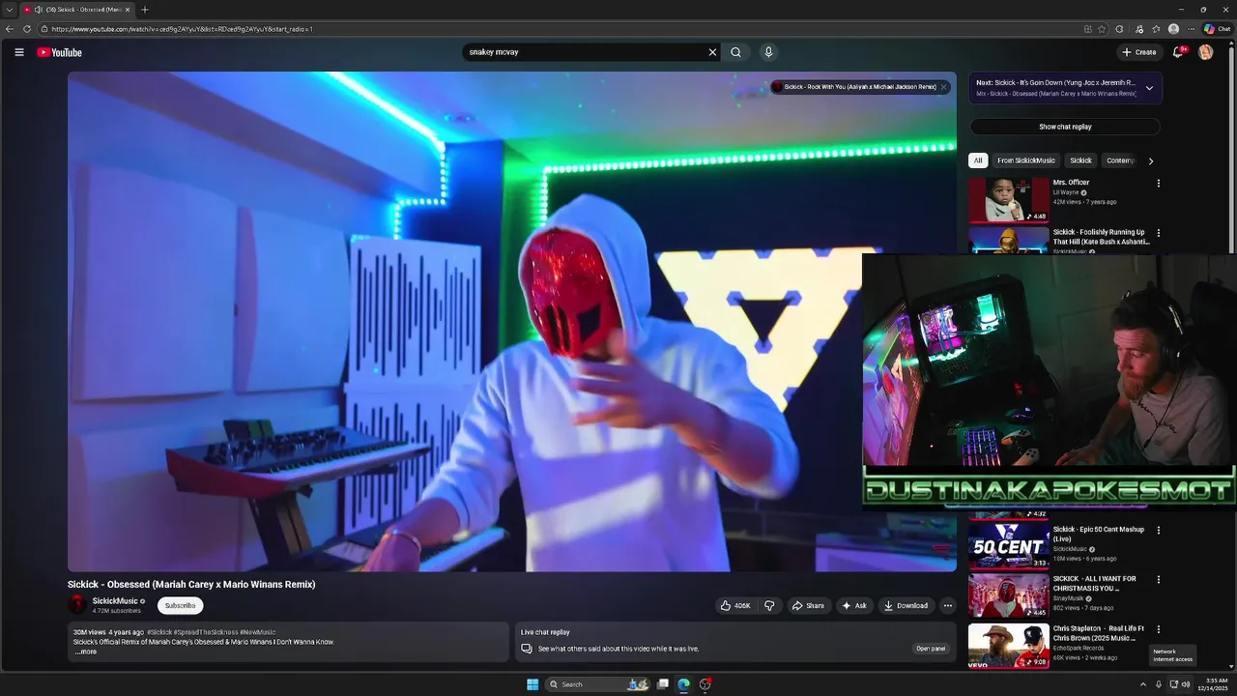The height and width of the screenshot is (696, 1237).
Task: Open Mrs. Officer video thumbnail
Action: pyautogui.click(x=1009, y=199)
